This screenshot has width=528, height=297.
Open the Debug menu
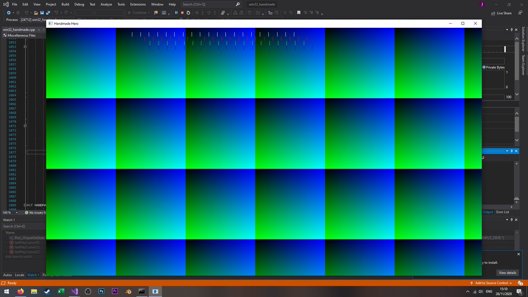click(x=79, y=4)
